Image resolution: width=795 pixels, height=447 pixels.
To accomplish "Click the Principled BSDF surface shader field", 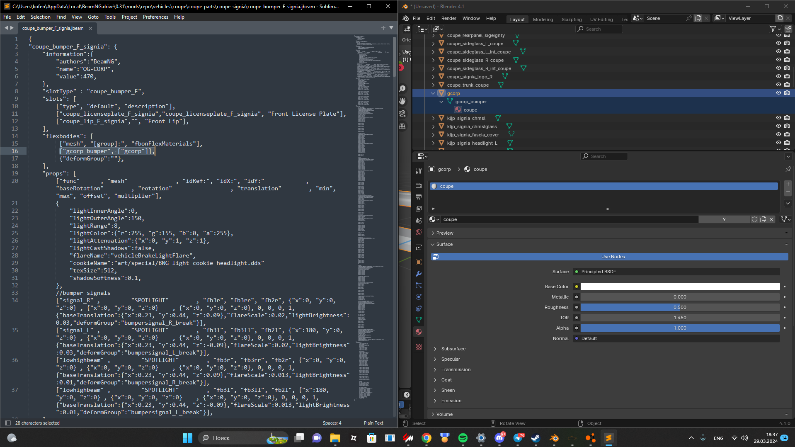I will [x=676, y=272].
